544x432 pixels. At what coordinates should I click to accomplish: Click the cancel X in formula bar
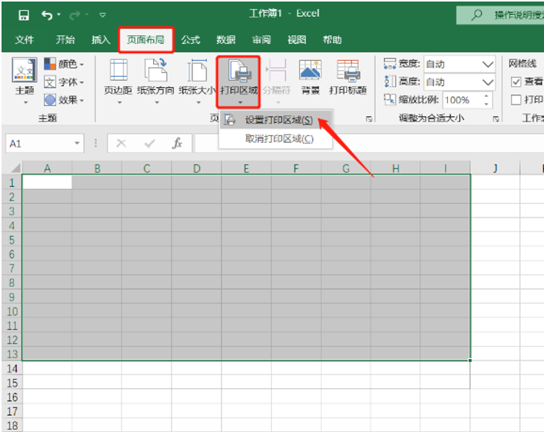pyautogui.click(x=121, y=143)
